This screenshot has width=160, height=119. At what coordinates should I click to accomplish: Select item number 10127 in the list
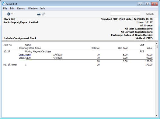point(7,51)
